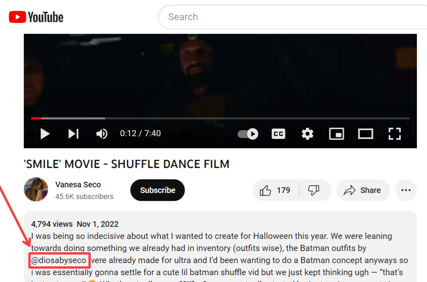427x282 pixels.
Task: Turn off the autoplay switch
Action: click(x=248, y=134)
